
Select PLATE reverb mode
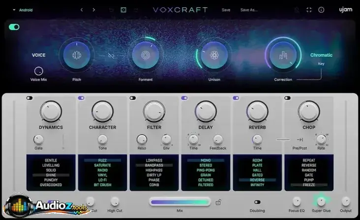tap(257, 165)
